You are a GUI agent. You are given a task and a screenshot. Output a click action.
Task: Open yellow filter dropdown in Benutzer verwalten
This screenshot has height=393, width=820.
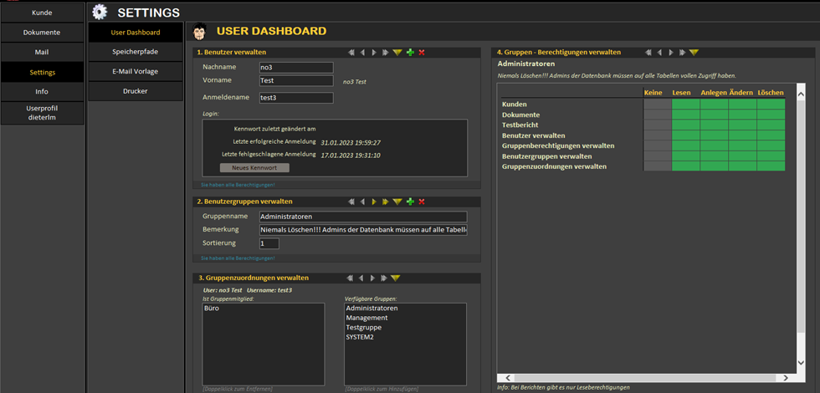coord(397,53)
